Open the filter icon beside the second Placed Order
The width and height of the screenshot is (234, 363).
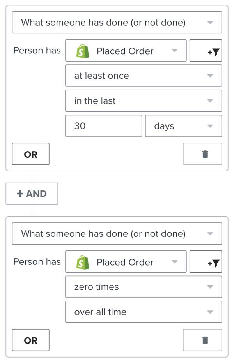point(206,262)
